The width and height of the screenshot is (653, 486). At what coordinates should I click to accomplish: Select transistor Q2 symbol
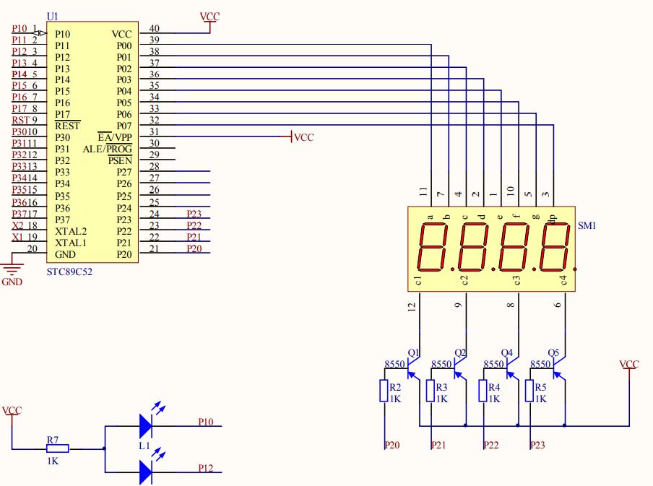pyautogui.click(x=459, y=368)
